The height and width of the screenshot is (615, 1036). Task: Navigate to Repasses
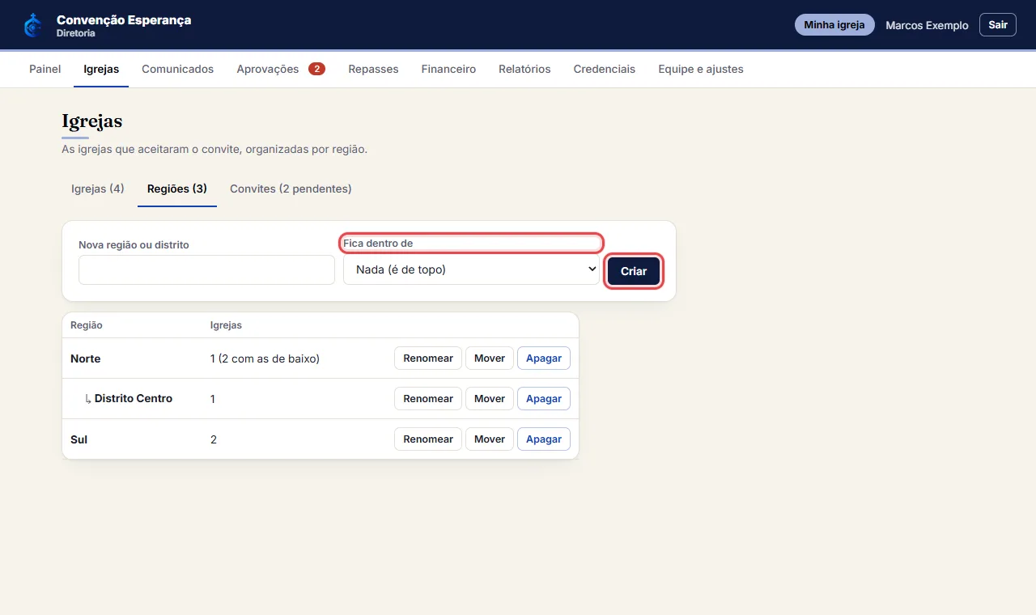(x=373, y=69)
